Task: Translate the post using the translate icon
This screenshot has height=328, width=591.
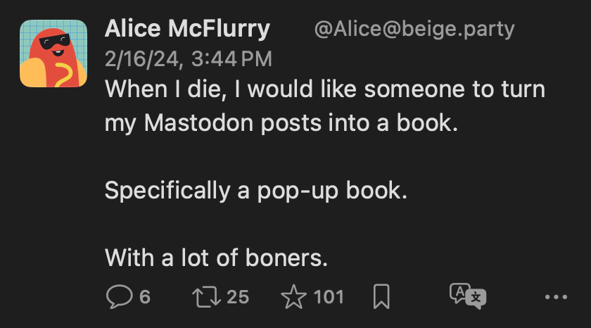Action: 468,296
